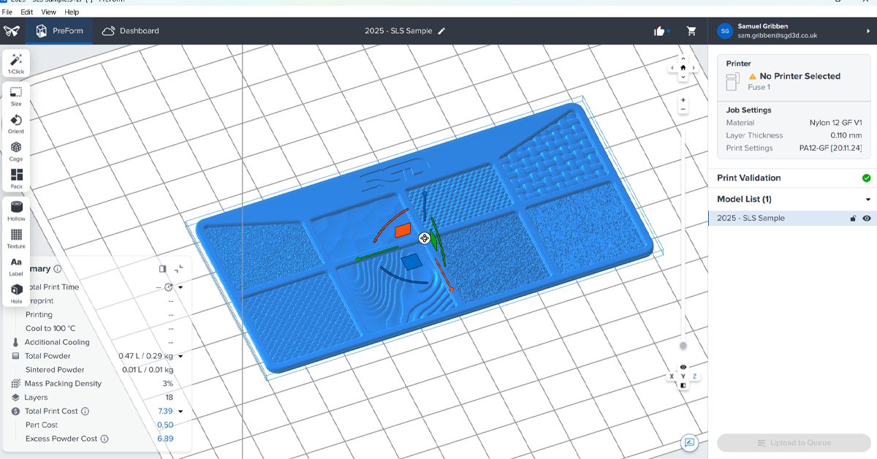Image resolution: width=877 pixels, height=459 pixels.
Task: Toggle lock on 2025 - SLS Sample model
Action: pyautogui.click(x=852, y=219)
